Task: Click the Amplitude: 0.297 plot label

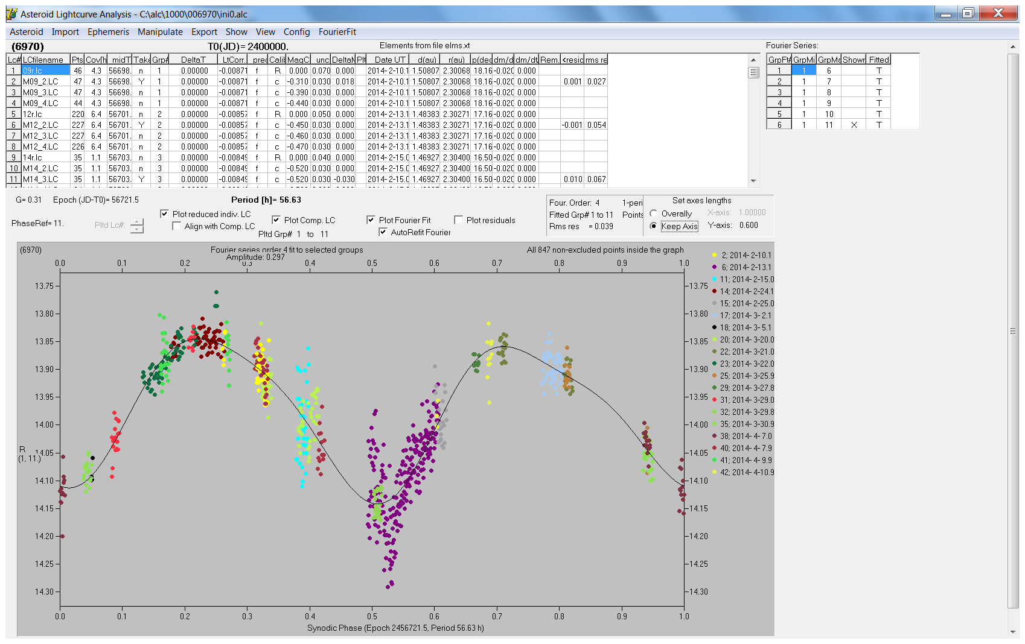Action: 255,257
